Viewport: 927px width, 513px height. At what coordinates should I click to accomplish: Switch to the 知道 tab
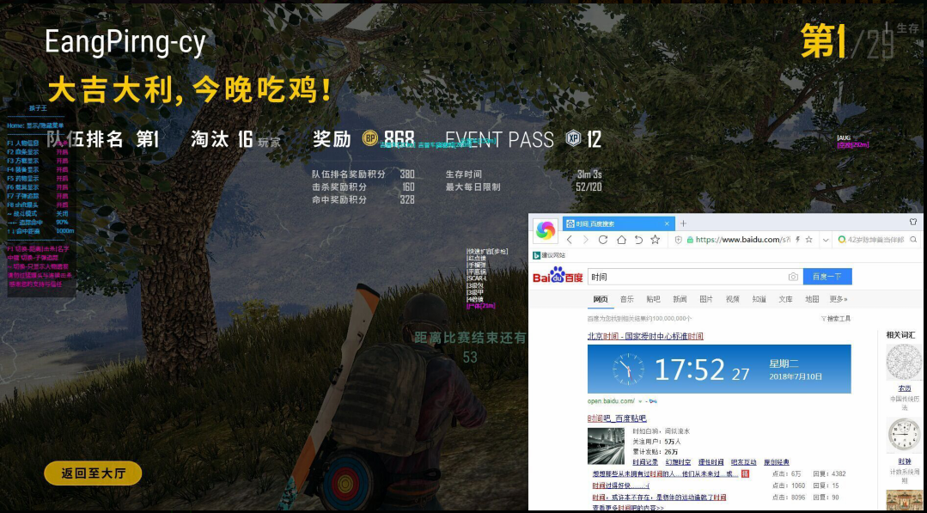click(x=759, y=299)
